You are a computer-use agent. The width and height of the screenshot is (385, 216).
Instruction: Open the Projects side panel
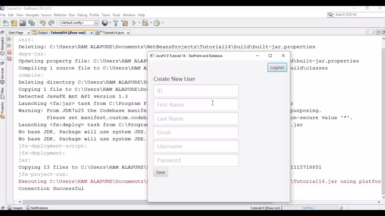click(2, 110)
